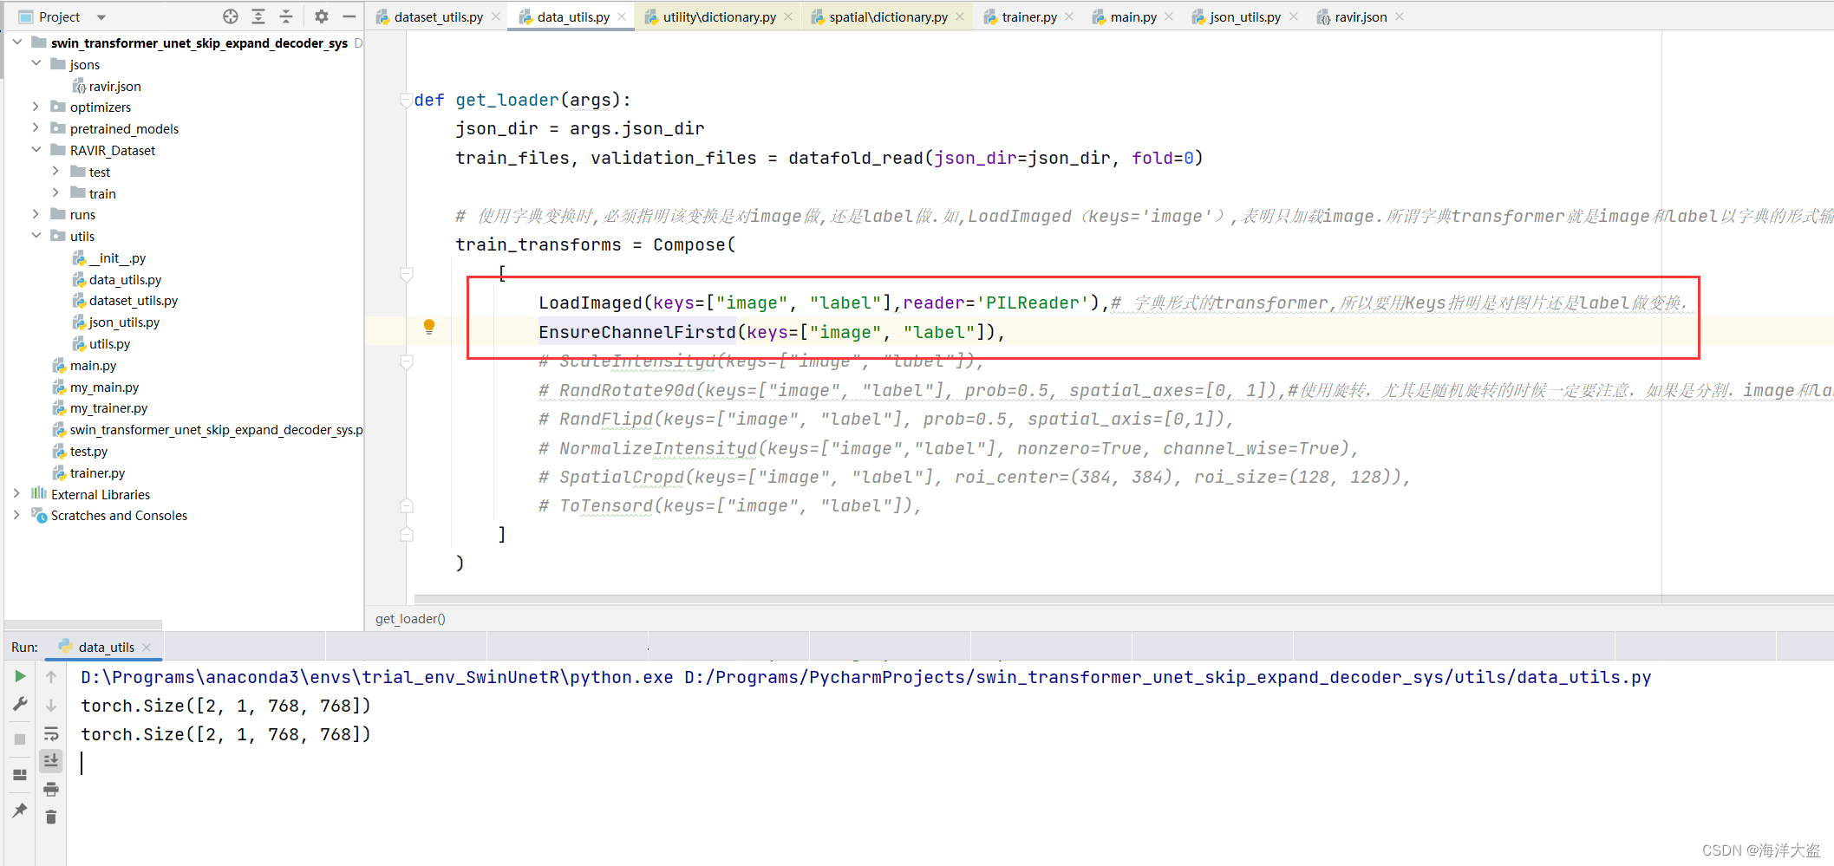Expand the test folder under RAVIR_Dataset
1834x866 pixels.
pos(55,171)
